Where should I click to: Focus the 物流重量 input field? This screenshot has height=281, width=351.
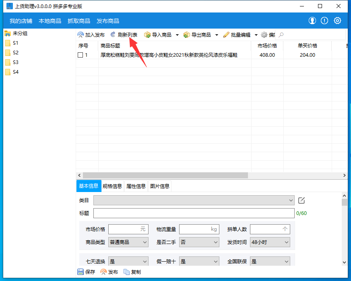[199, 229]
